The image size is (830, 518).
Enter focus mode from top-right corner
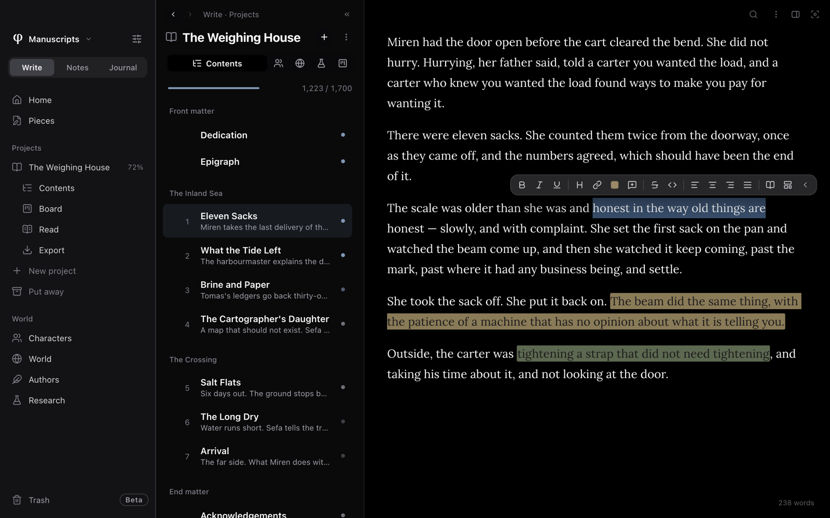(x=815, y=15)
